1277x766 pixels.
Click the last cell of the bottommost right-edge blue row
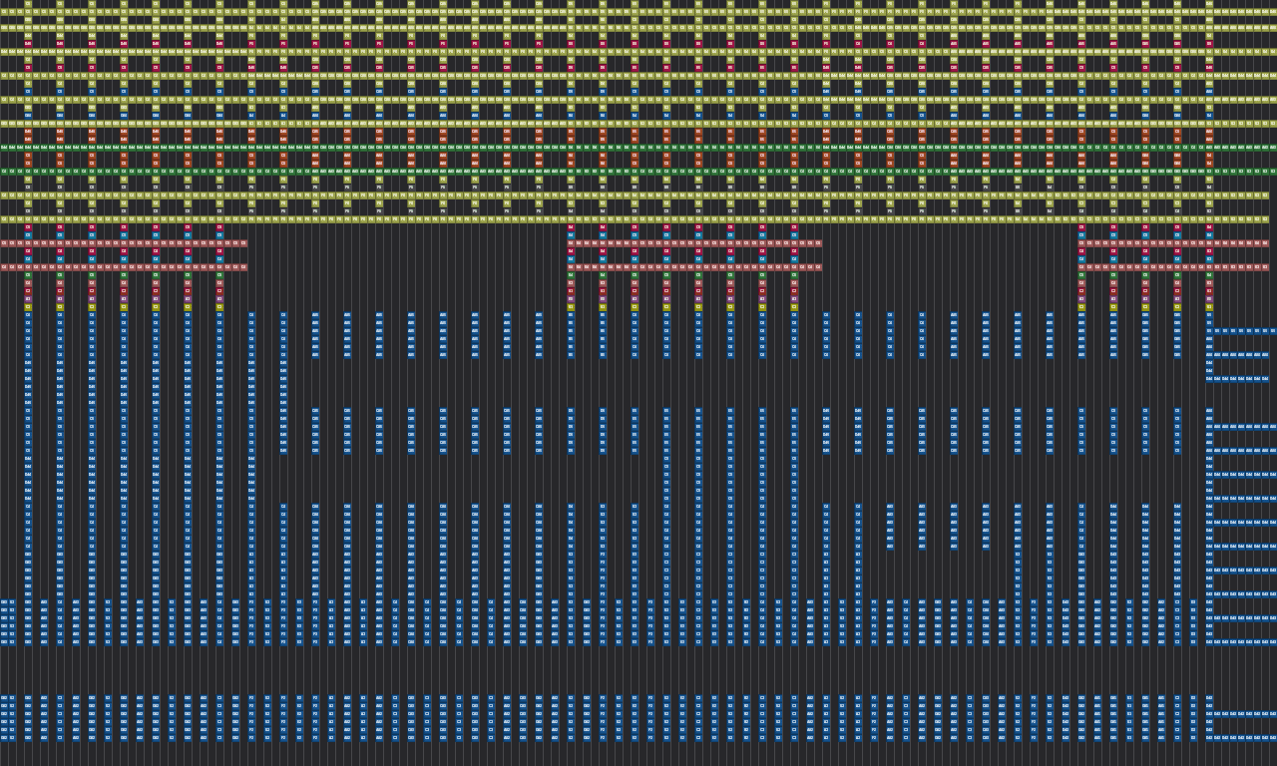click(x=1273, y=738)
